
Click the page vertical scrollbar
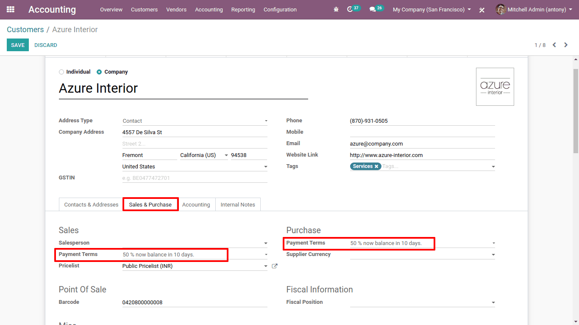click(576, 110)
